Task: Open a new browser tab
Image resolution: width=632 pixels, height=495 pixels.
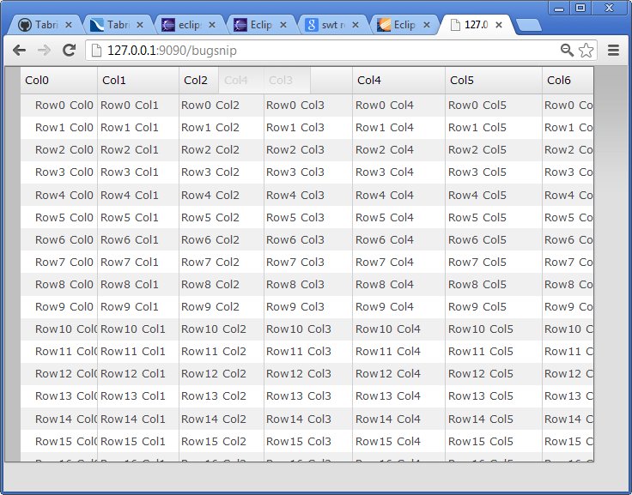Action: click(529, 26)
